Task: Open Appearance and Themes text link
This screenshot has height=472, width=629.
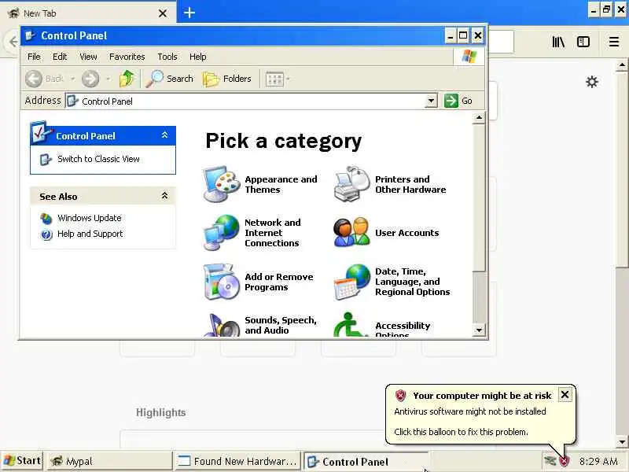Action: click(281, 184)
